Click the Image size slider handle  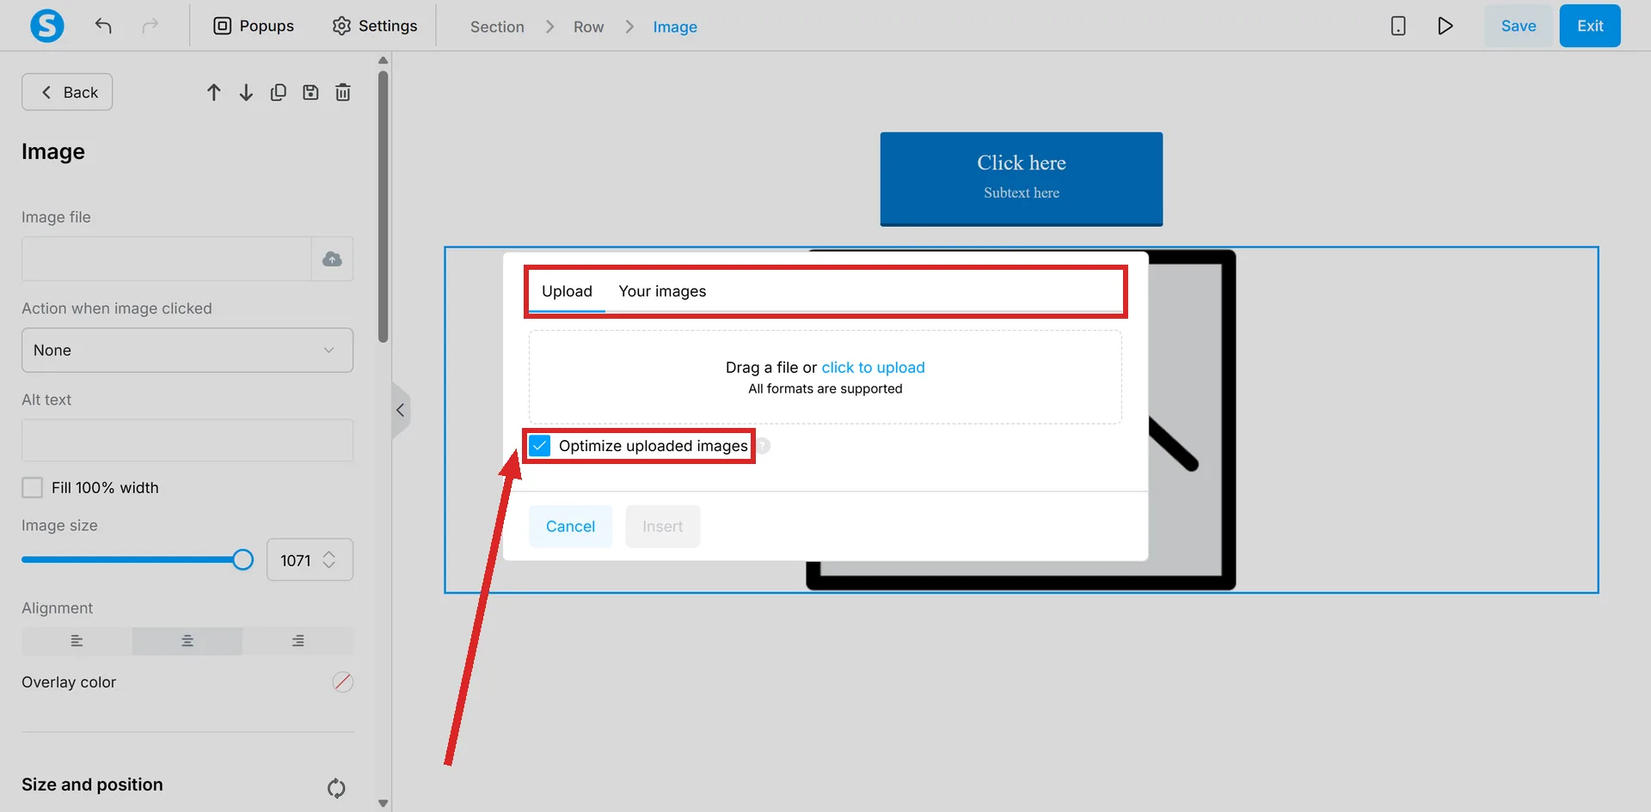tap(243, 560)
